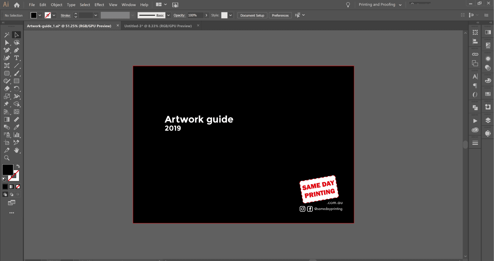Select the Hand tool
Screen dimensions: 494x261
[x=17, y=150]
